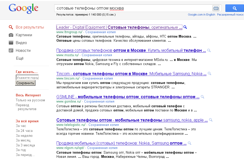Click the www.tincom.ru/ green URL text
The height and width of the screenshot is (164, 244).
(x=68, y=79)
